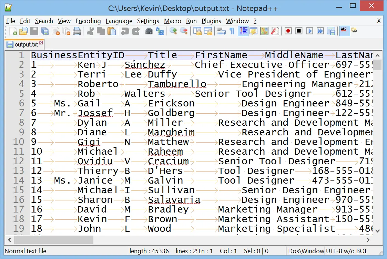The image size is (387, 259).
Task: Click the Function List toolbar icon
Action: tap(275, 31)
